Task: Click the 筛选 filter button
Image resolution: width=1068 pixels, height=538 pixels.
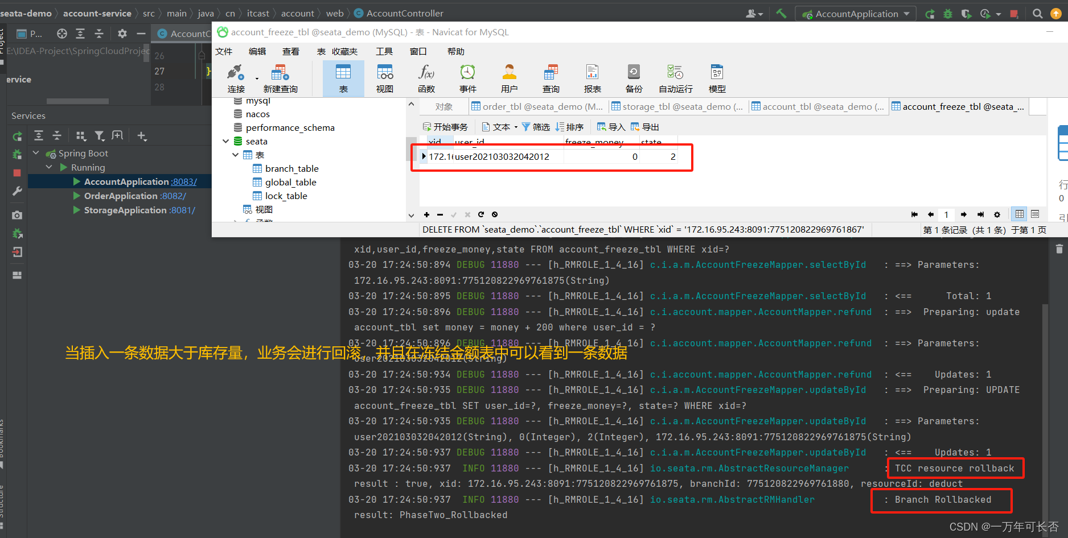Action: tap(536, 127)
